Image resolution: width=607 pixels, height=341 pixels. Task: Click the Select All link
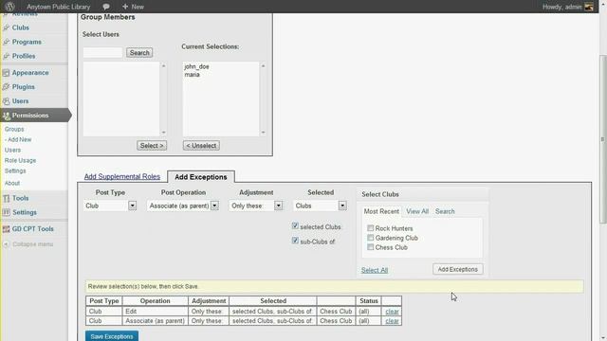click(375, 270)
